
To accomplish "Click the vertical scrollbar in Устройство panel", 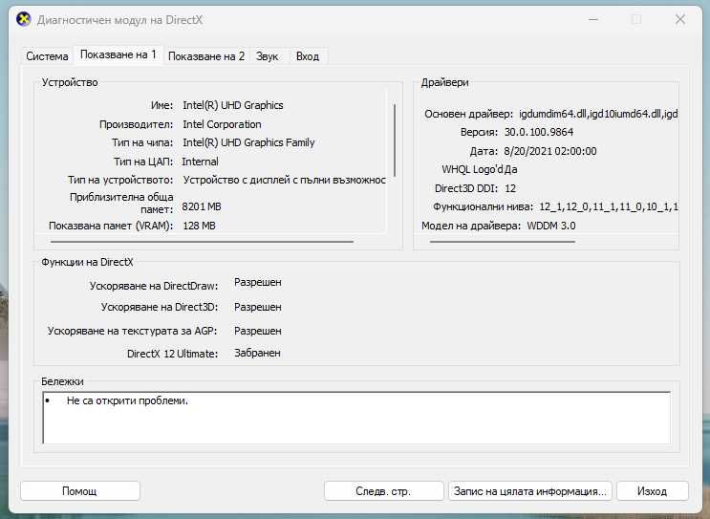I will 395,141.
